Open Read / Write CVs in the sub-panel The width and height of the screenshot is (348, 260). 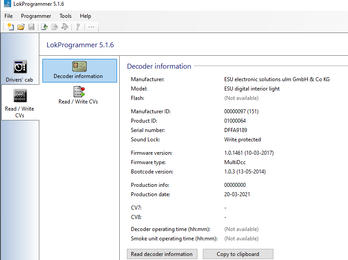(x=78, y=95)
